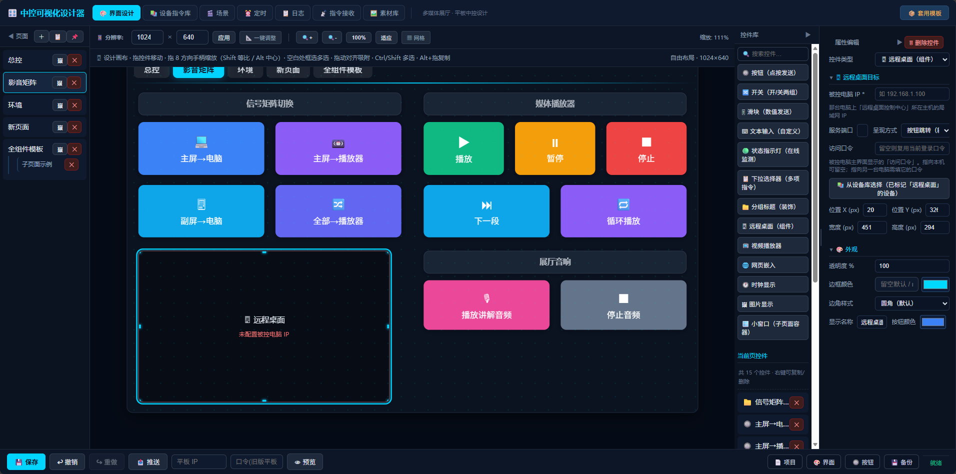Switch to the 指令接收 tab
The height and width of the screenshot is (474, 956).
337,13
